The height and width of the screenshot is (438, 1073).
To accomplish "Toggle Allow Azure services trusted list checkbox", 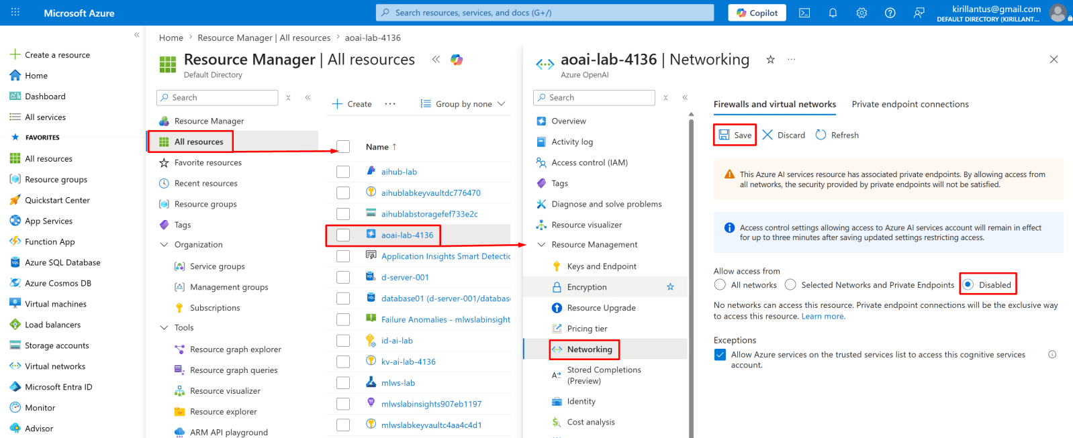I will pyautogui.click(x=720, y=355).
